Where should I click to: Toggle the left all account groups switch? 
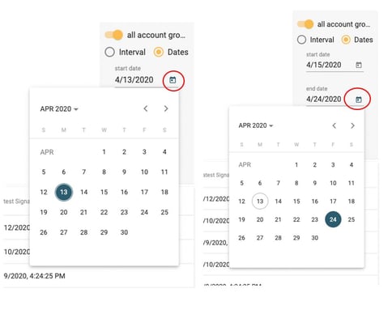[x=114, y=35]
